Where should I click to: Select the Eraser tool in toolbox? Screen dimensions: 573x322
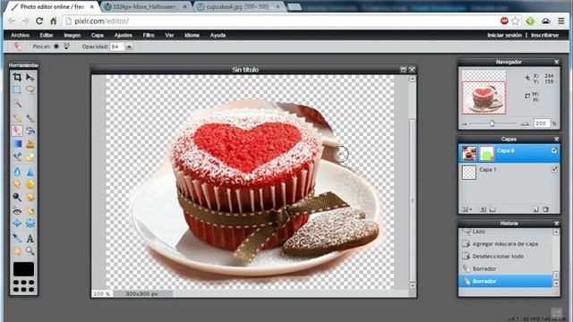[x=17, y=131]
